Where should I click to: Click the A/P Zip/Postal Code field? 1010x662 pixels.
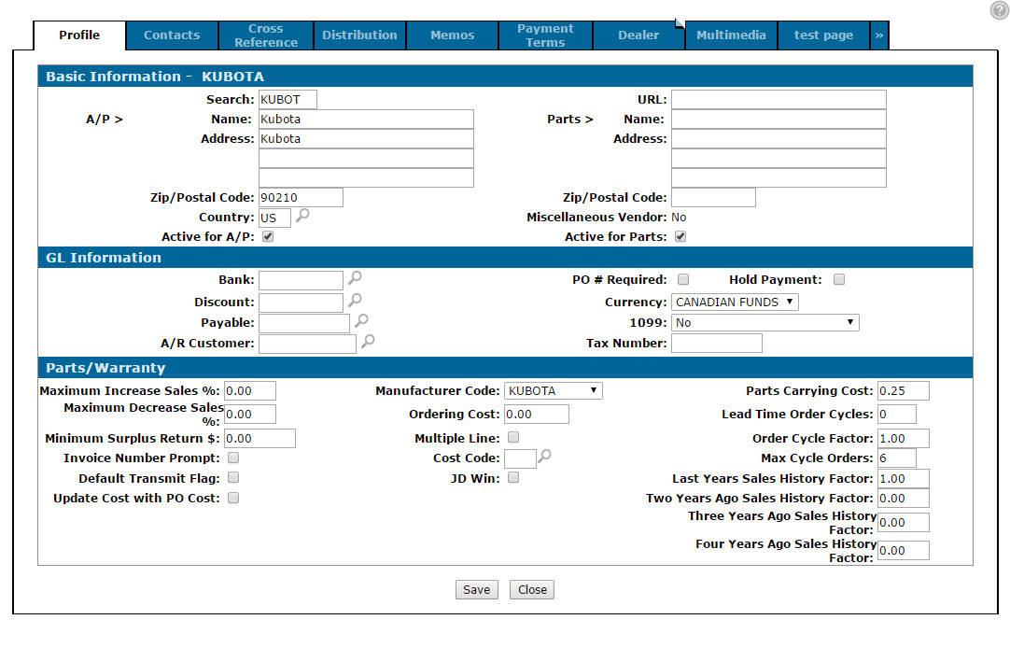point(301,197)
